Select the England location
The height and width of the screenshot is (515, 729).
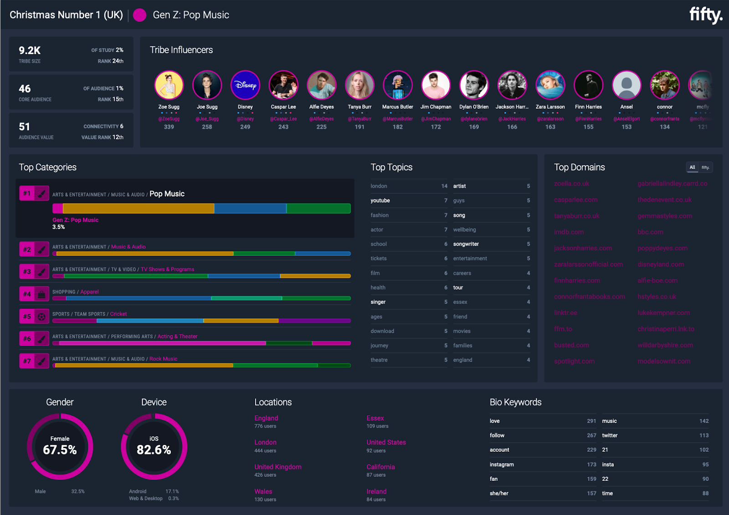pyautogui.click(x=266, y=418)
